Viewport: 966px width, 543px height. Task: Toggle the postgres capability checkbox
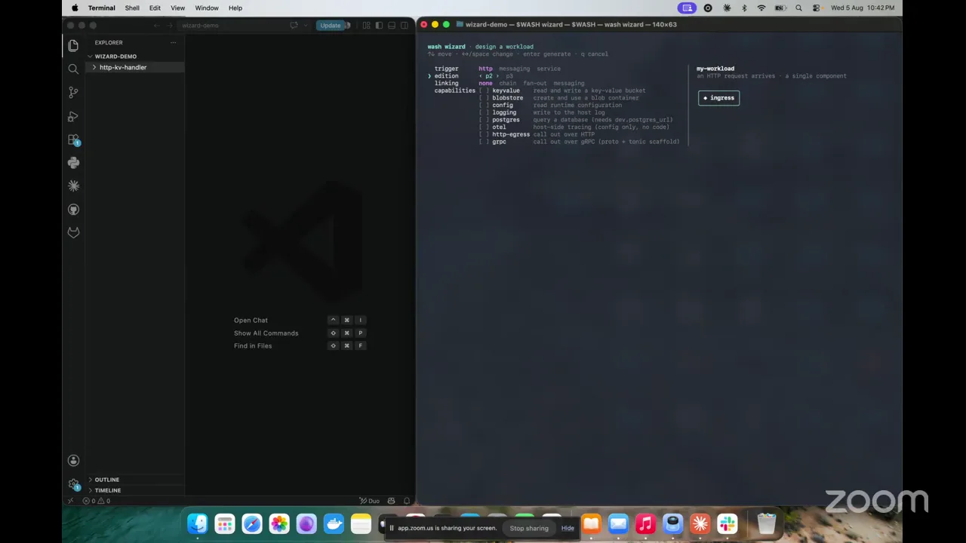click(x=484, y=120)
